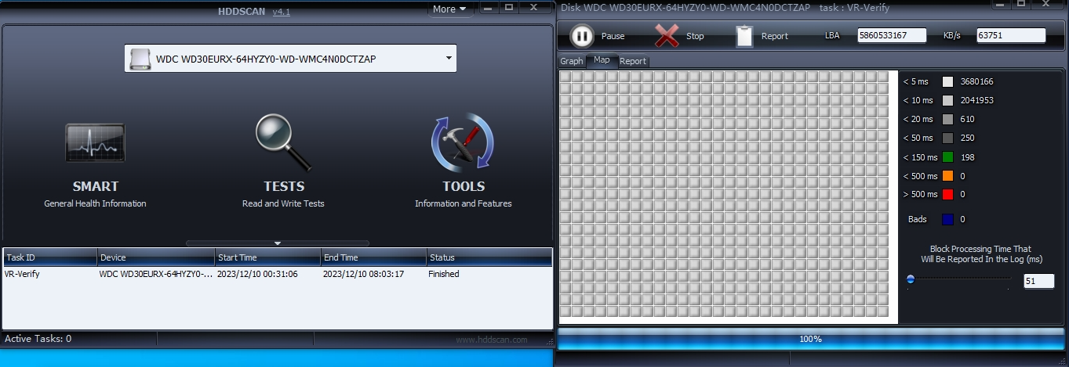Click the www.hddscan.com link in status bar
Screen dimensions: 1069x367
pos(492,340)
